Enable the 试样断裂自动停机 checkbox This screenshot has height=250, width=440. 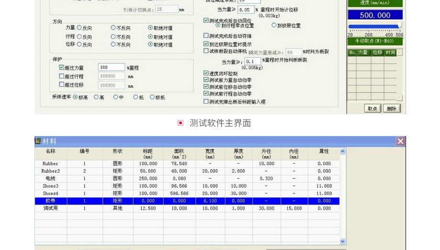(x=206, y=51)
